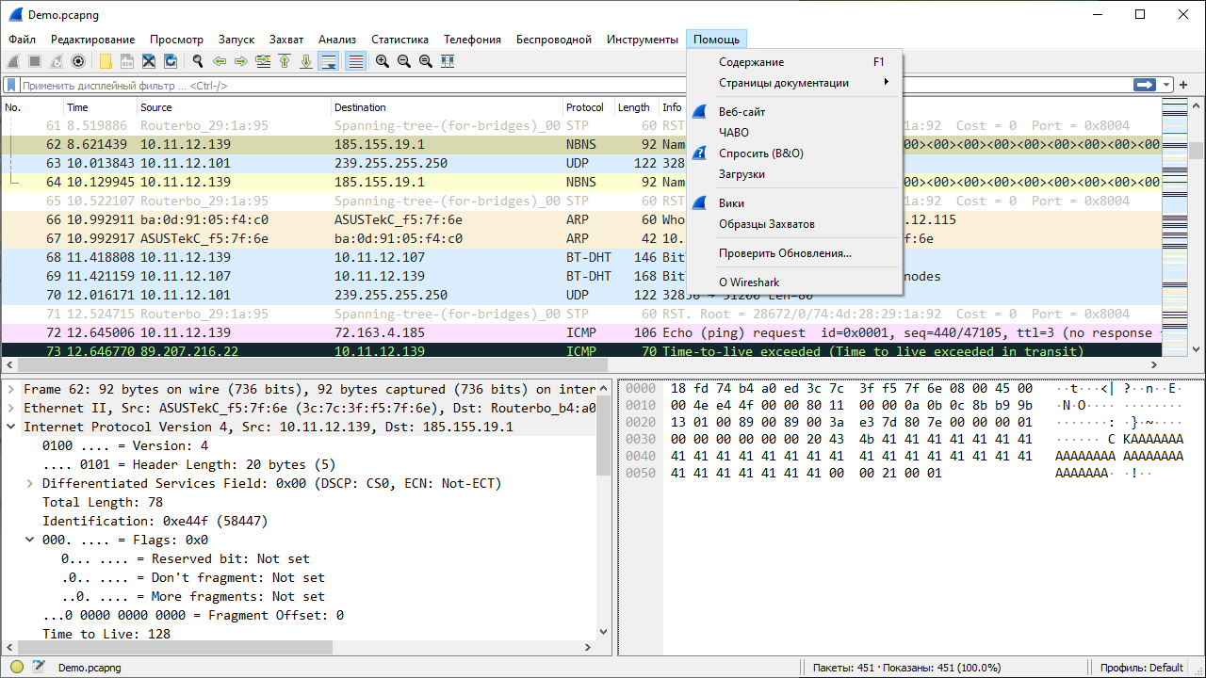Collapse the Internet Protocol Version 4 node
Image resolution: width=1206 pixels, height=678 pixels.
point(10,427)
